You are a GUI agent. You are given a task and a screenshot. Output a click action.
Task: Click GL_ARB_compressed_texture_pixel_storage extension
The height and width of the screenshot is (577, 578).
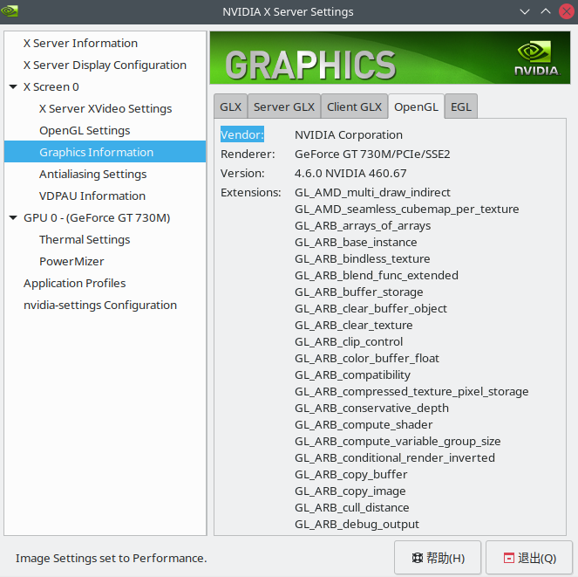[411, 392]
